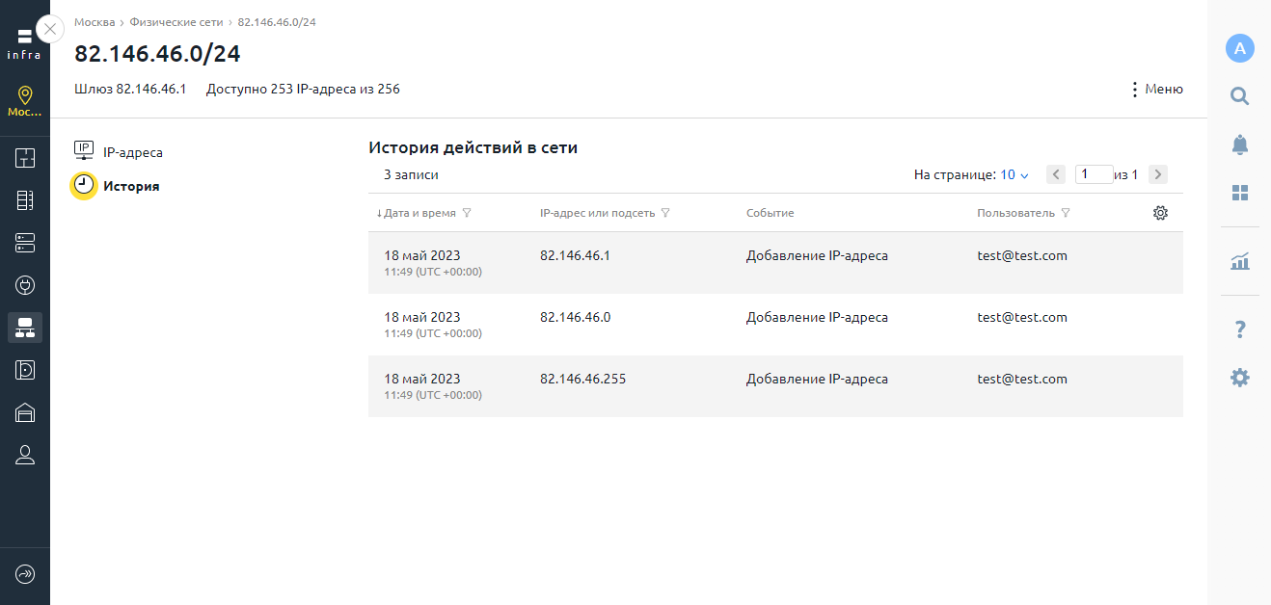Select the "История" tab
The image size is (1271, 605).
131,186
